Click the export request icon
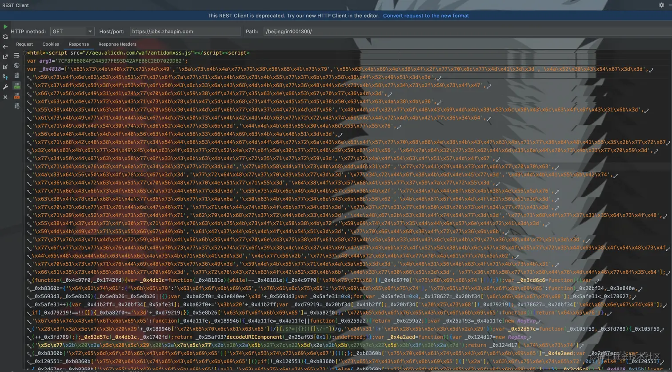672x372 pixels. click(x=5, y=57)
